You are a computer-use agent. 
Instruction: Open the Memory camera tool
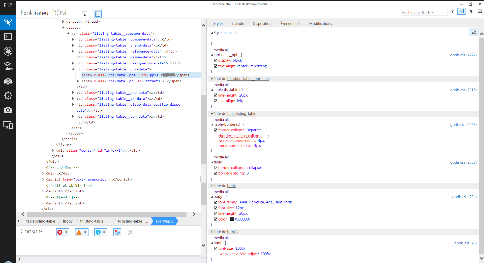coord(8,110)
